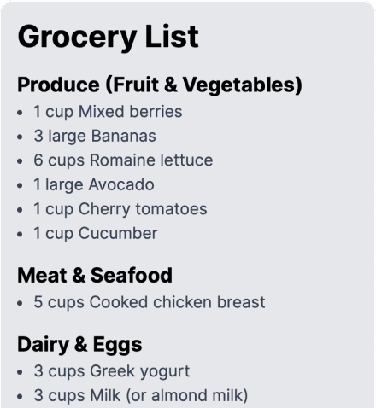Click the bullet beside Greek yogurt
376x408 pixels.
(x=20, y=372)
